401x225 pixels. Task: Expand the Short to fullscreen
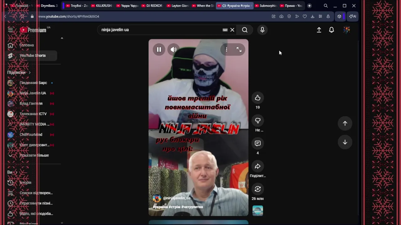239,50
